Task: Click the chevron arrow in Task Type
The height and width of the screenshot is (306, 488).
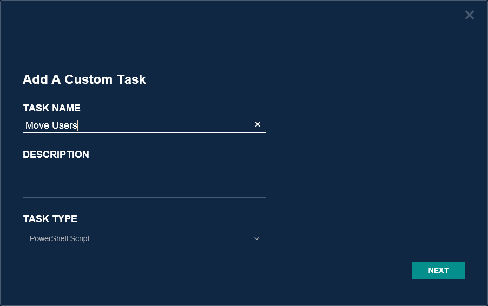Action: coord(256,238)
